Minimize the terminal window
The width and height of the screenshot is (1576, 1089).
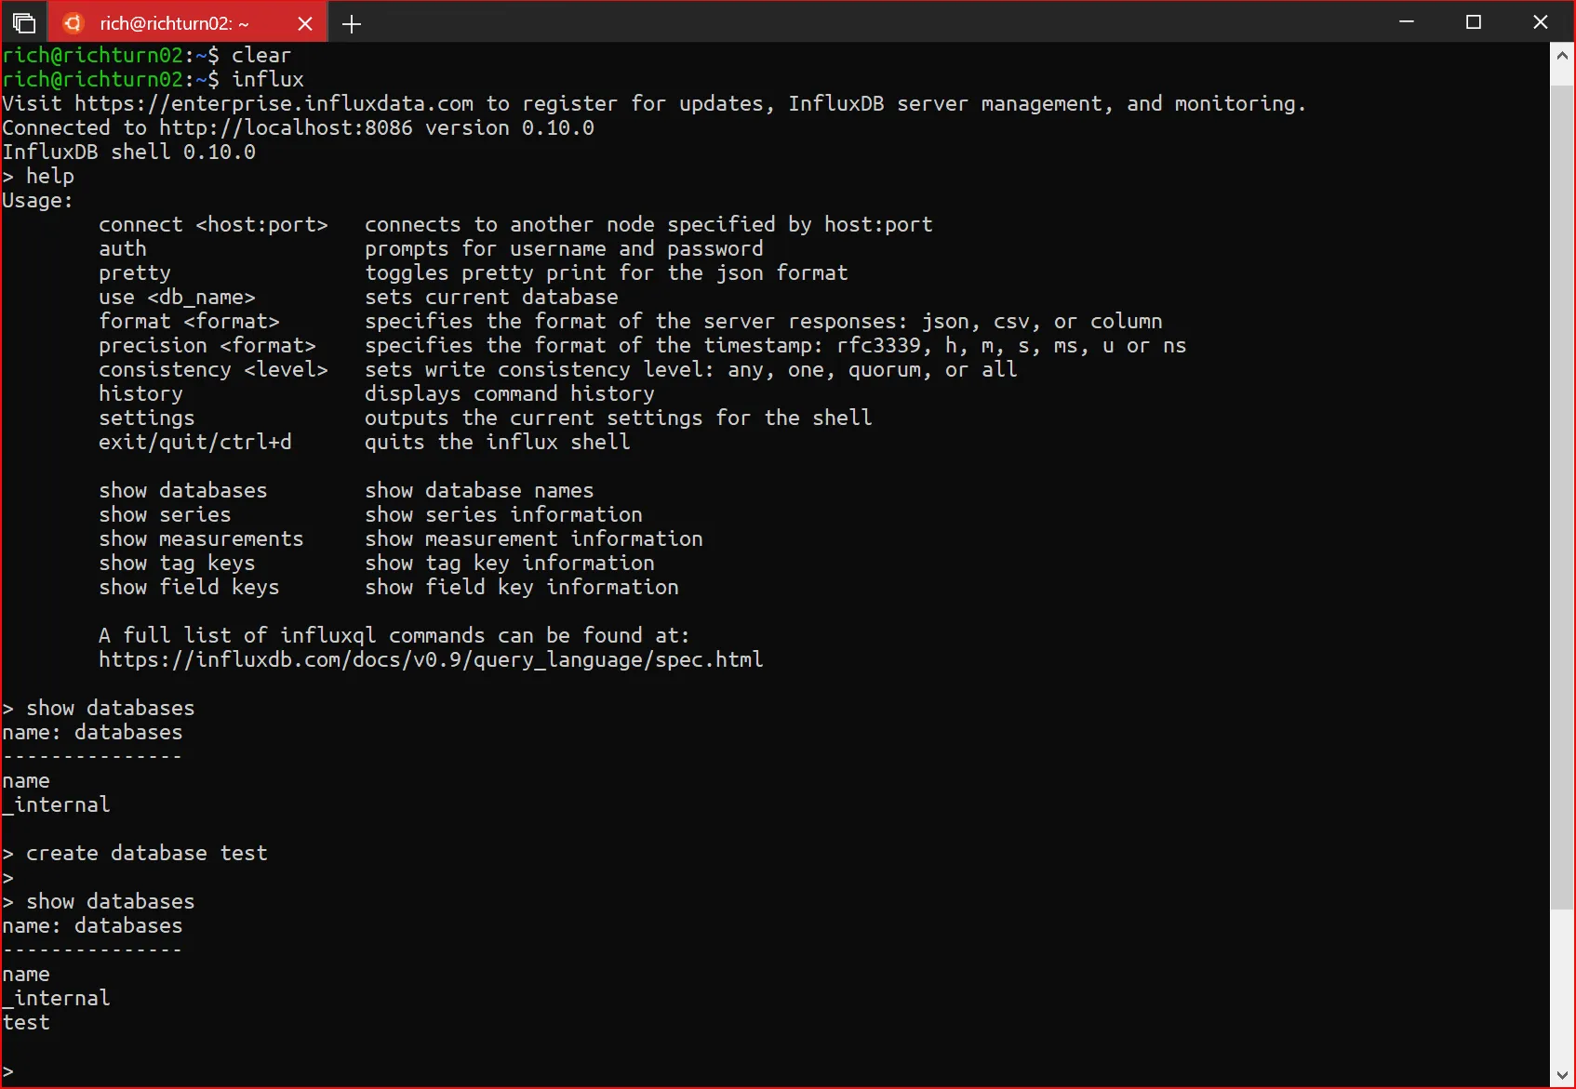[x=1406, y=22]
